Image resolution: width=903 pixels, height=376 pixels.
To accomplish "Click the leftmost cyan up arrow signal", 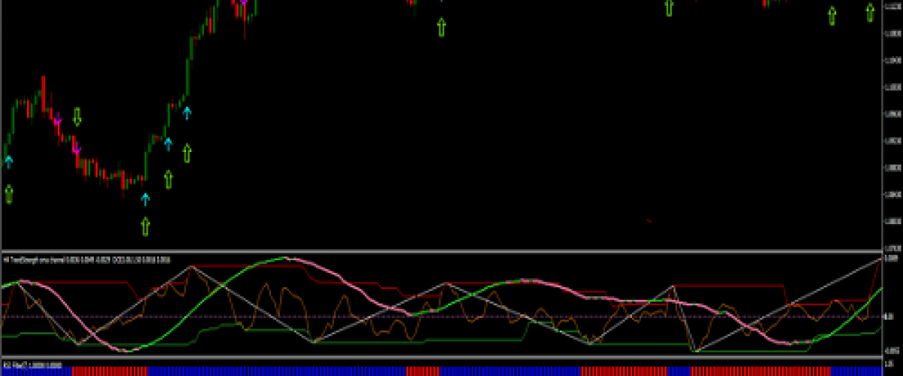I will 9,161.
